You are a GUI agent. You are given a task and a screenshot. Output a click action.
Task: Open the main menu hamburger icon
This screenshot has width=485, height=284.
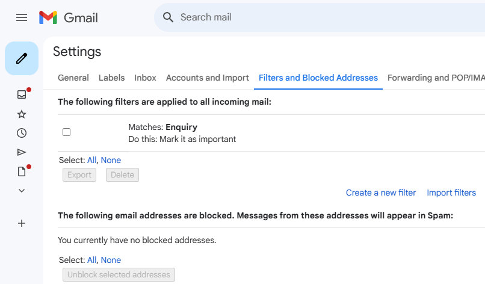tap(22, 17)
